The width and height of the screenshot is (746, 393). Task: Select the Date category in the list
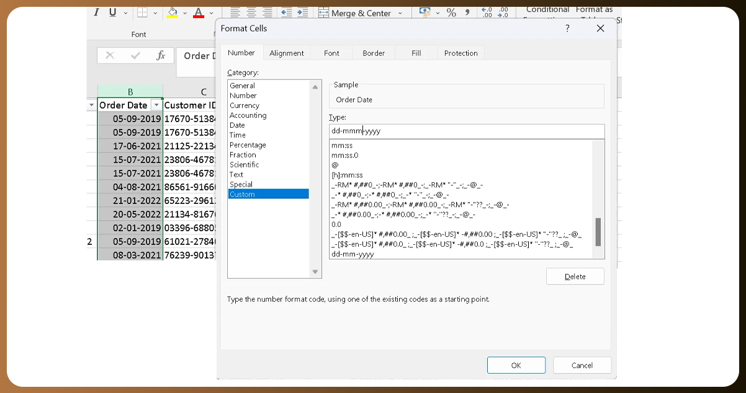237,125
